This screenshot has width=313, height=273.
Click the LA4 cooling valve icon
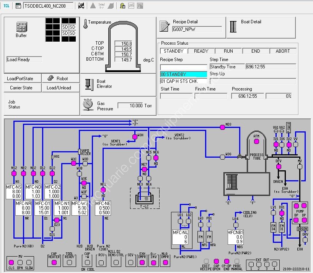tap(236, 225)
